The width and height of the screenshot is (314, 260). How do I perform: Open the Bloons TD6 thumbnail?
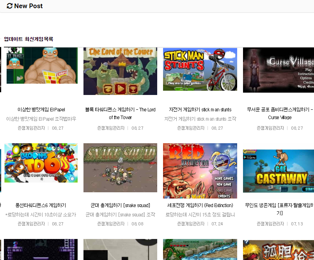(x=41, y=163)
